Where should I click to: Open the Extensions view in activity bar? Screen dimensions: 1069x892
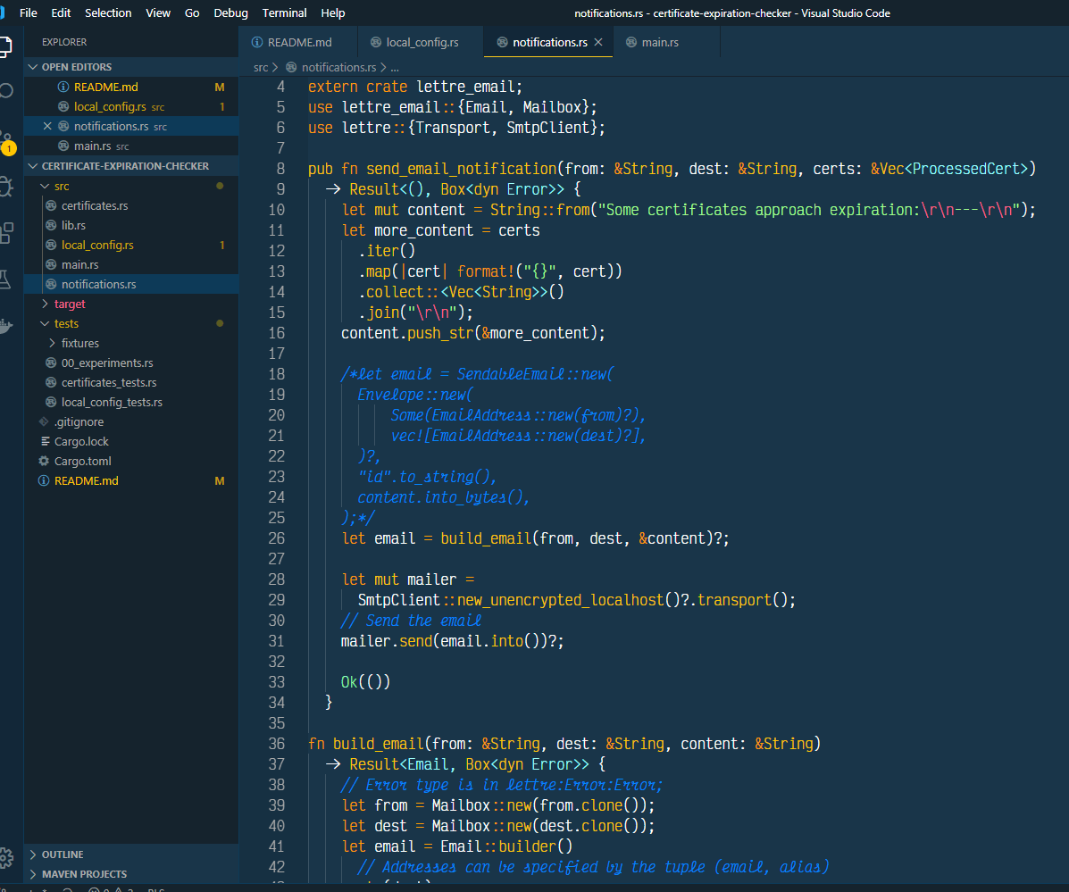point(5,232)
